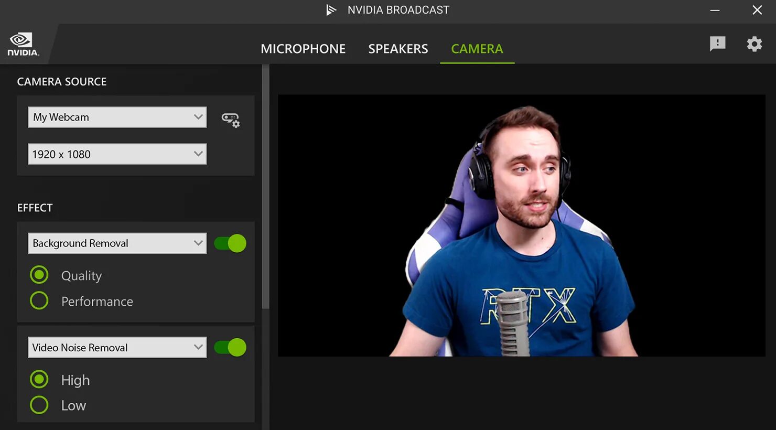Switch to the MICROPHONE tab
This screenshot has width=776, height=430.
(x=303, y=48)
